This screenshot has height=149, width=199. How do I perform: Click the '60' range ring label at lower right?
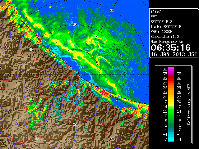point(112,139)
